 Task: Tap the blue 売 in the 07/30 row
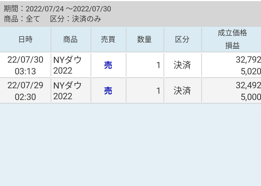tap(108, 66)
